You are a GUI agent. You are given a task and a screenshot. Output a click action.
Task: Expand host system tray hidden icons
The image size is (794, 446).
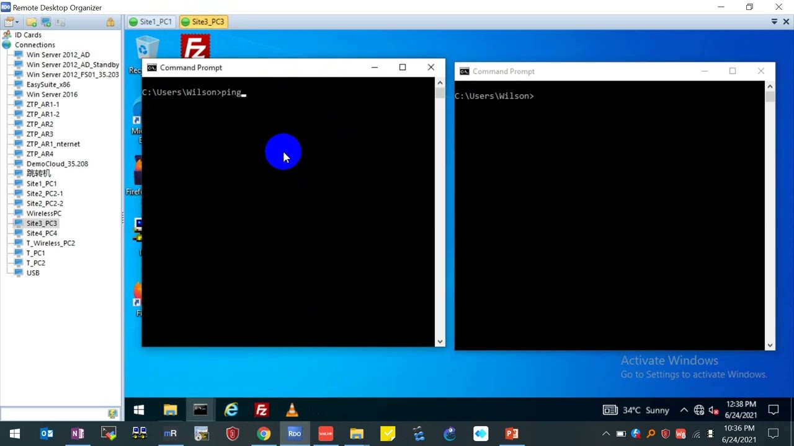[x=606, y=434]
